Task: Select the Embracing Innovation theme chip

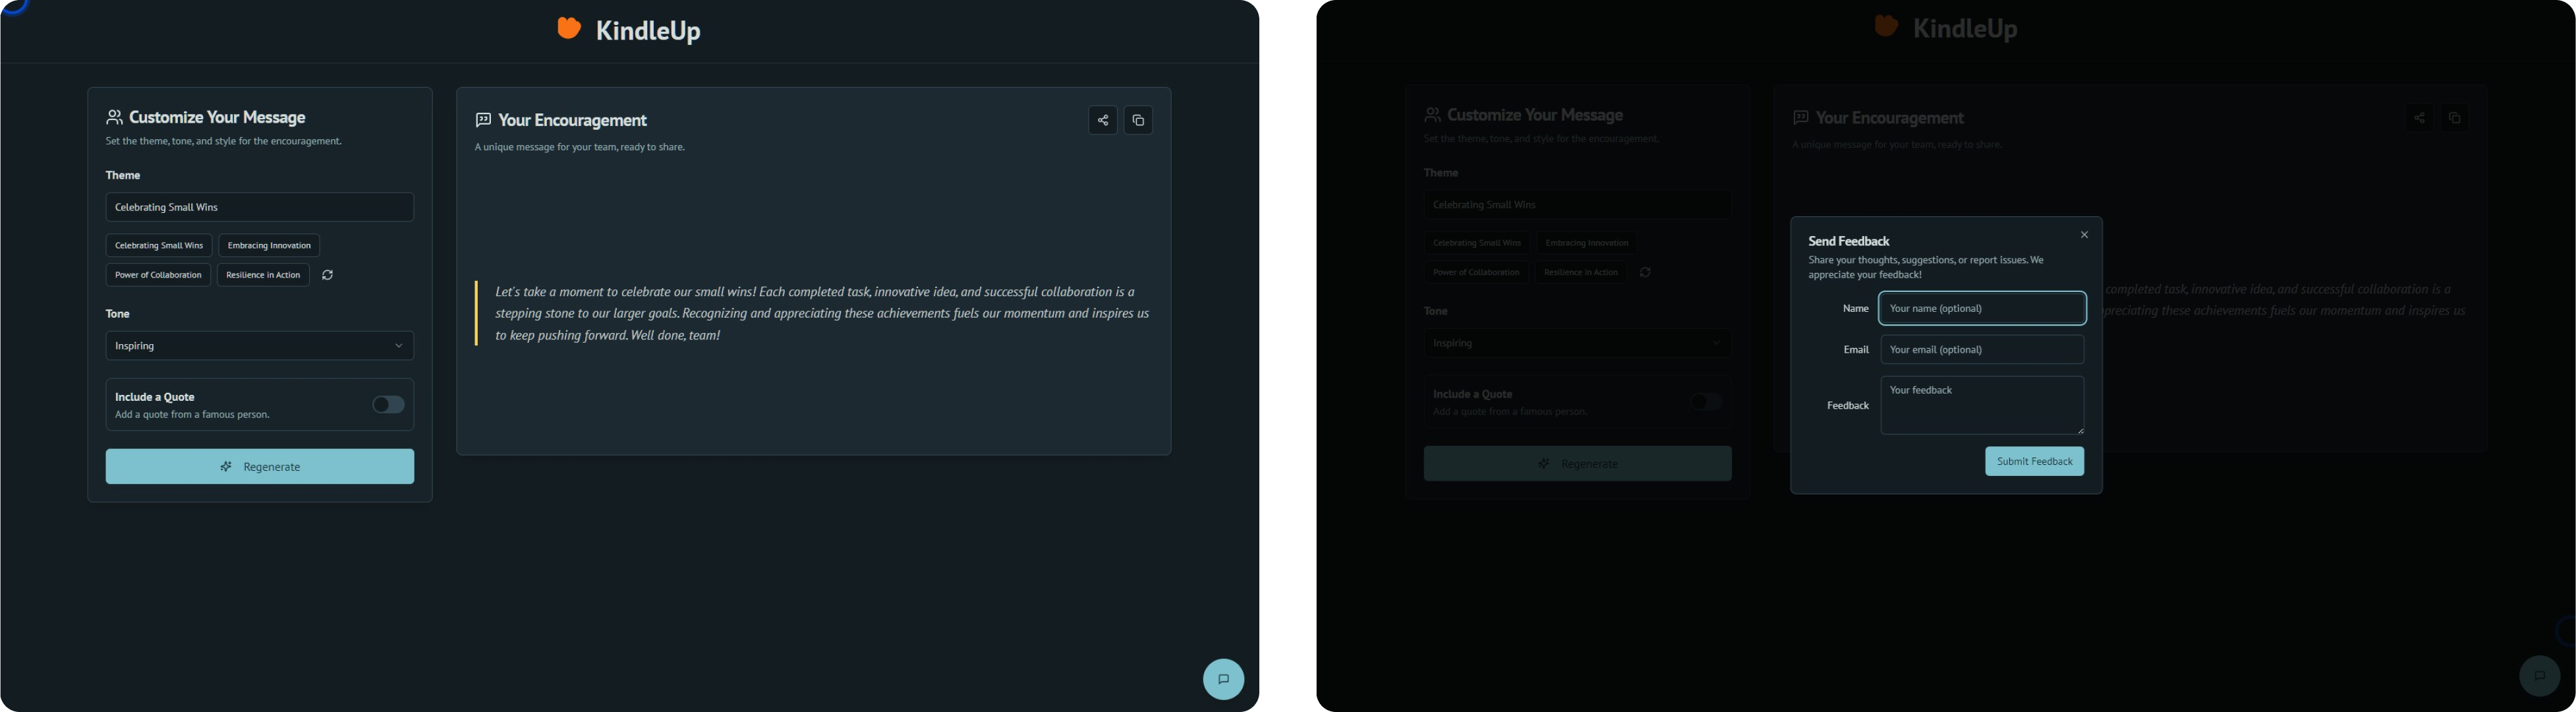Action: coord(269,246)
